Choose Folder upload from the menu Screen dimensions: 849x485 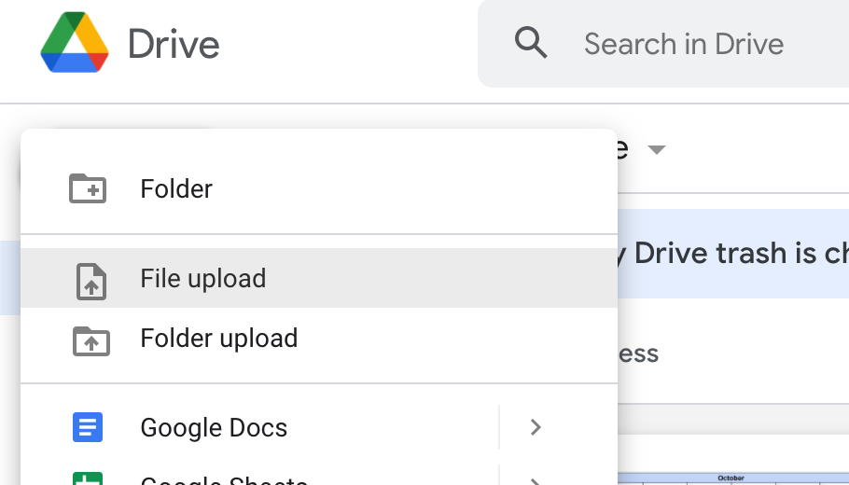coord(319,339)
